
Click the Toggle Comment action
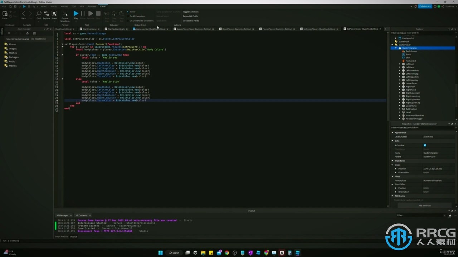190,12
